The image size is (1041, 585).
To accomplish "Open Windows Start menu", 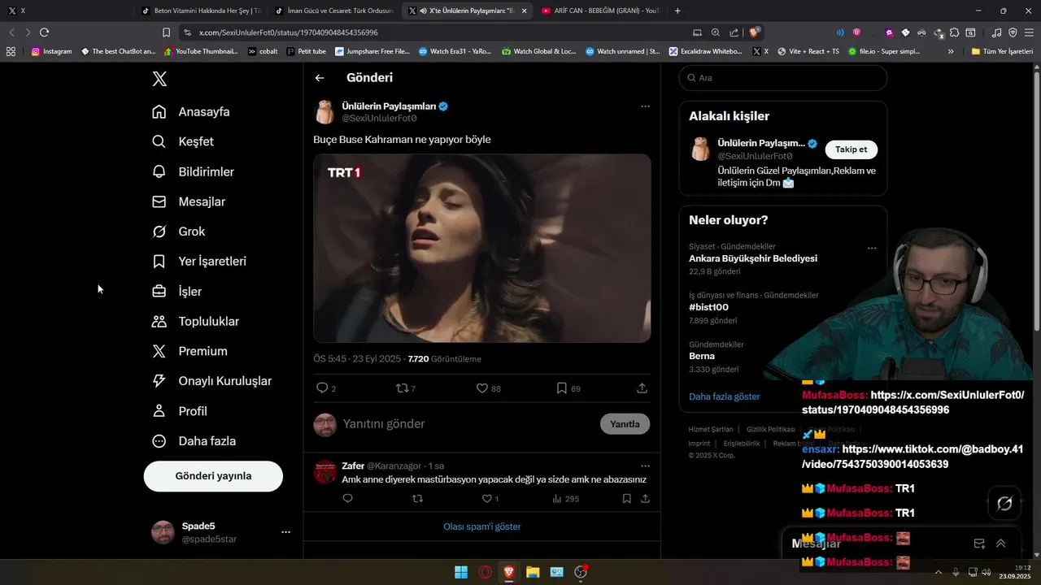I will point(461,572).
